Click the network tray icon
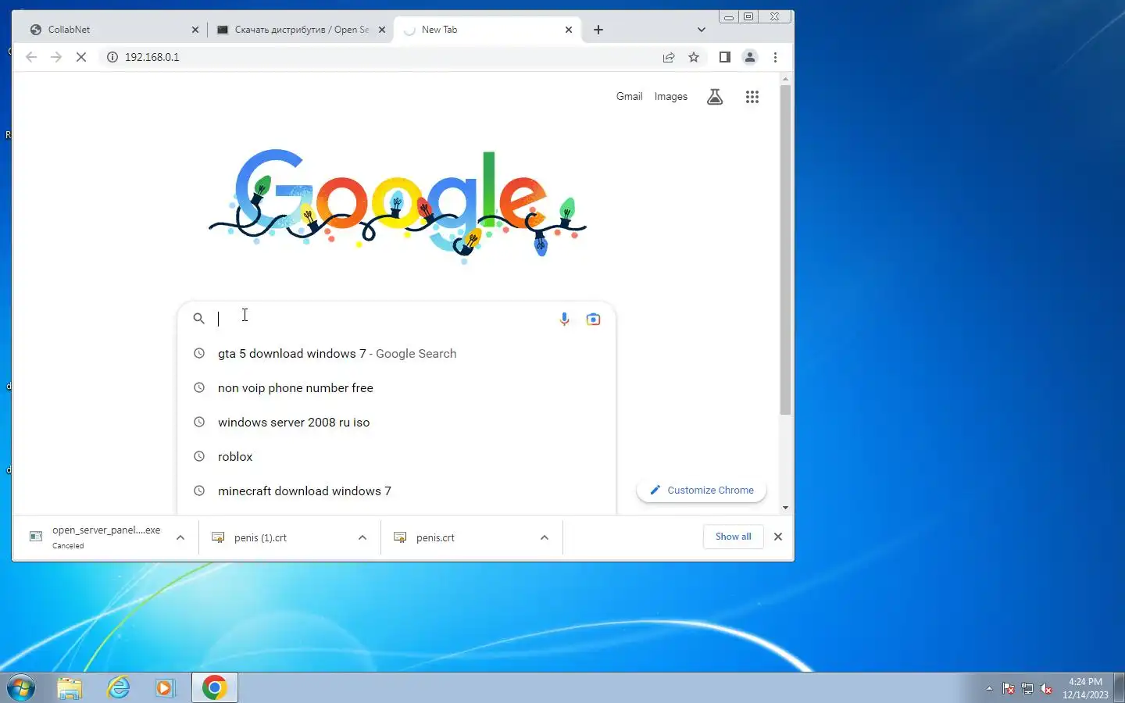 point(1027,689)
